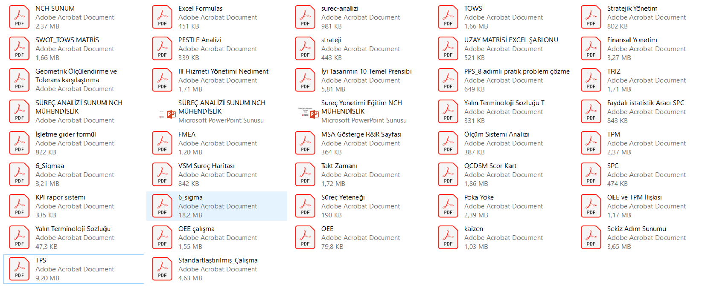Select the PowerPoint icon of SÜREÇ ANALİZİ SUNUM
The image size is (702, 288).
pyautogui.click(x=166, y=114)
